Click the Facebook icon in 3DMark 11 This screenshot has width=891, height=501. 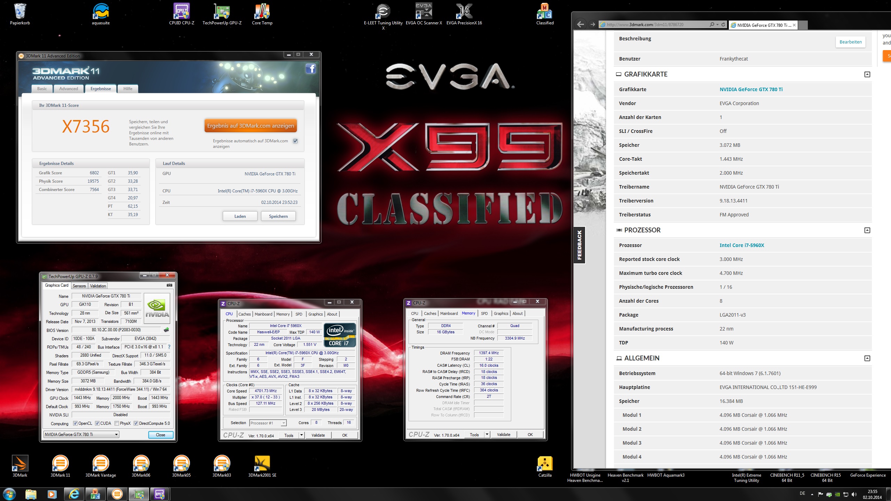(310, 69)
